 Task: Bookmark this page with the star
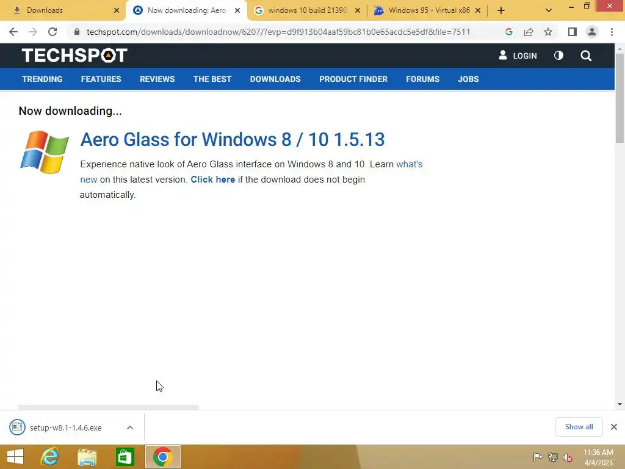pyautogui.click(x=548, y=32)
